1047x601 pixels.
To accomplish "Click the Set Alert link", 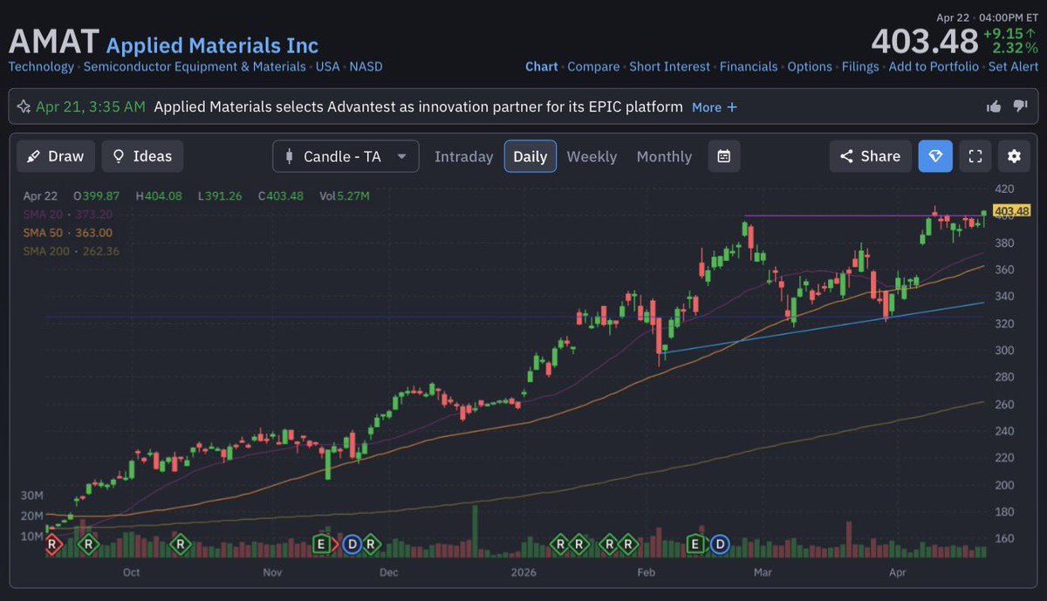I will 1013,66.
